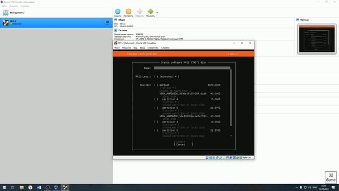
Task: Switch to running SRV-2 VM taskbar icon
Action: coord(65,187)
